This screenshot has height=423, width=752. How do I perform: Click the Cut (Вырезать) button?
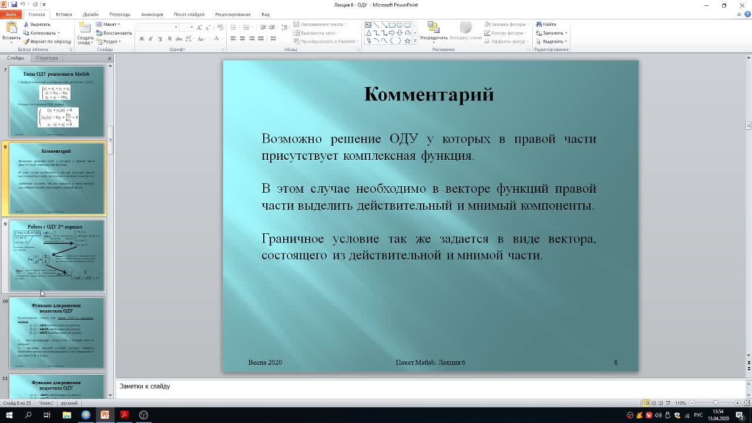(37, 25)
